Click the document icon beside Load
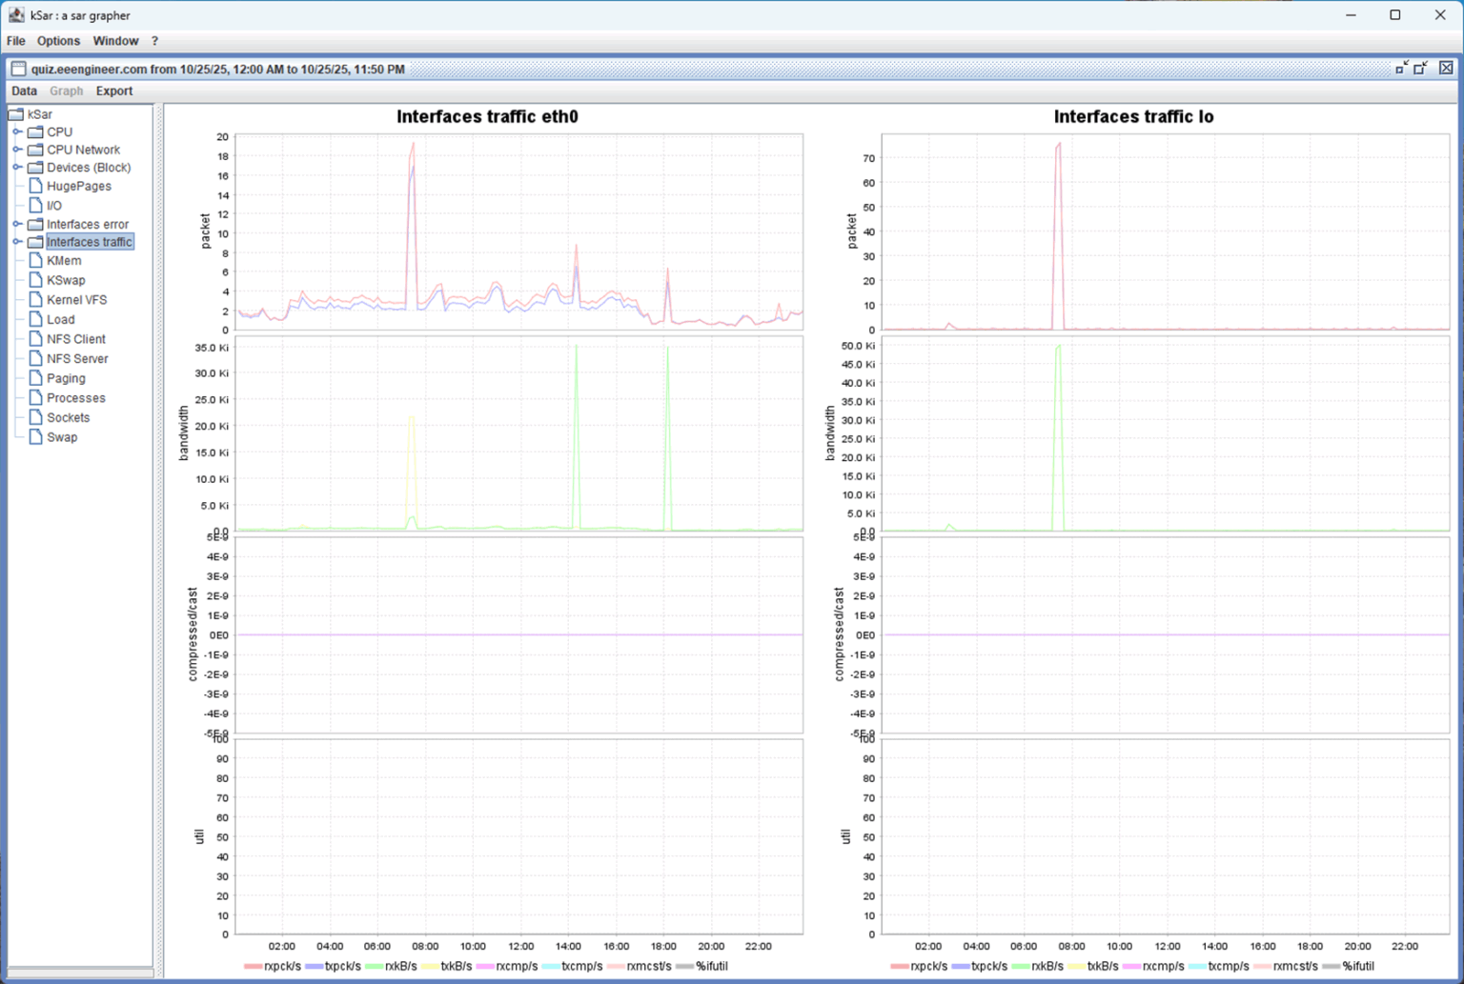The image size is (1464, 984). [x=36, y=319]
